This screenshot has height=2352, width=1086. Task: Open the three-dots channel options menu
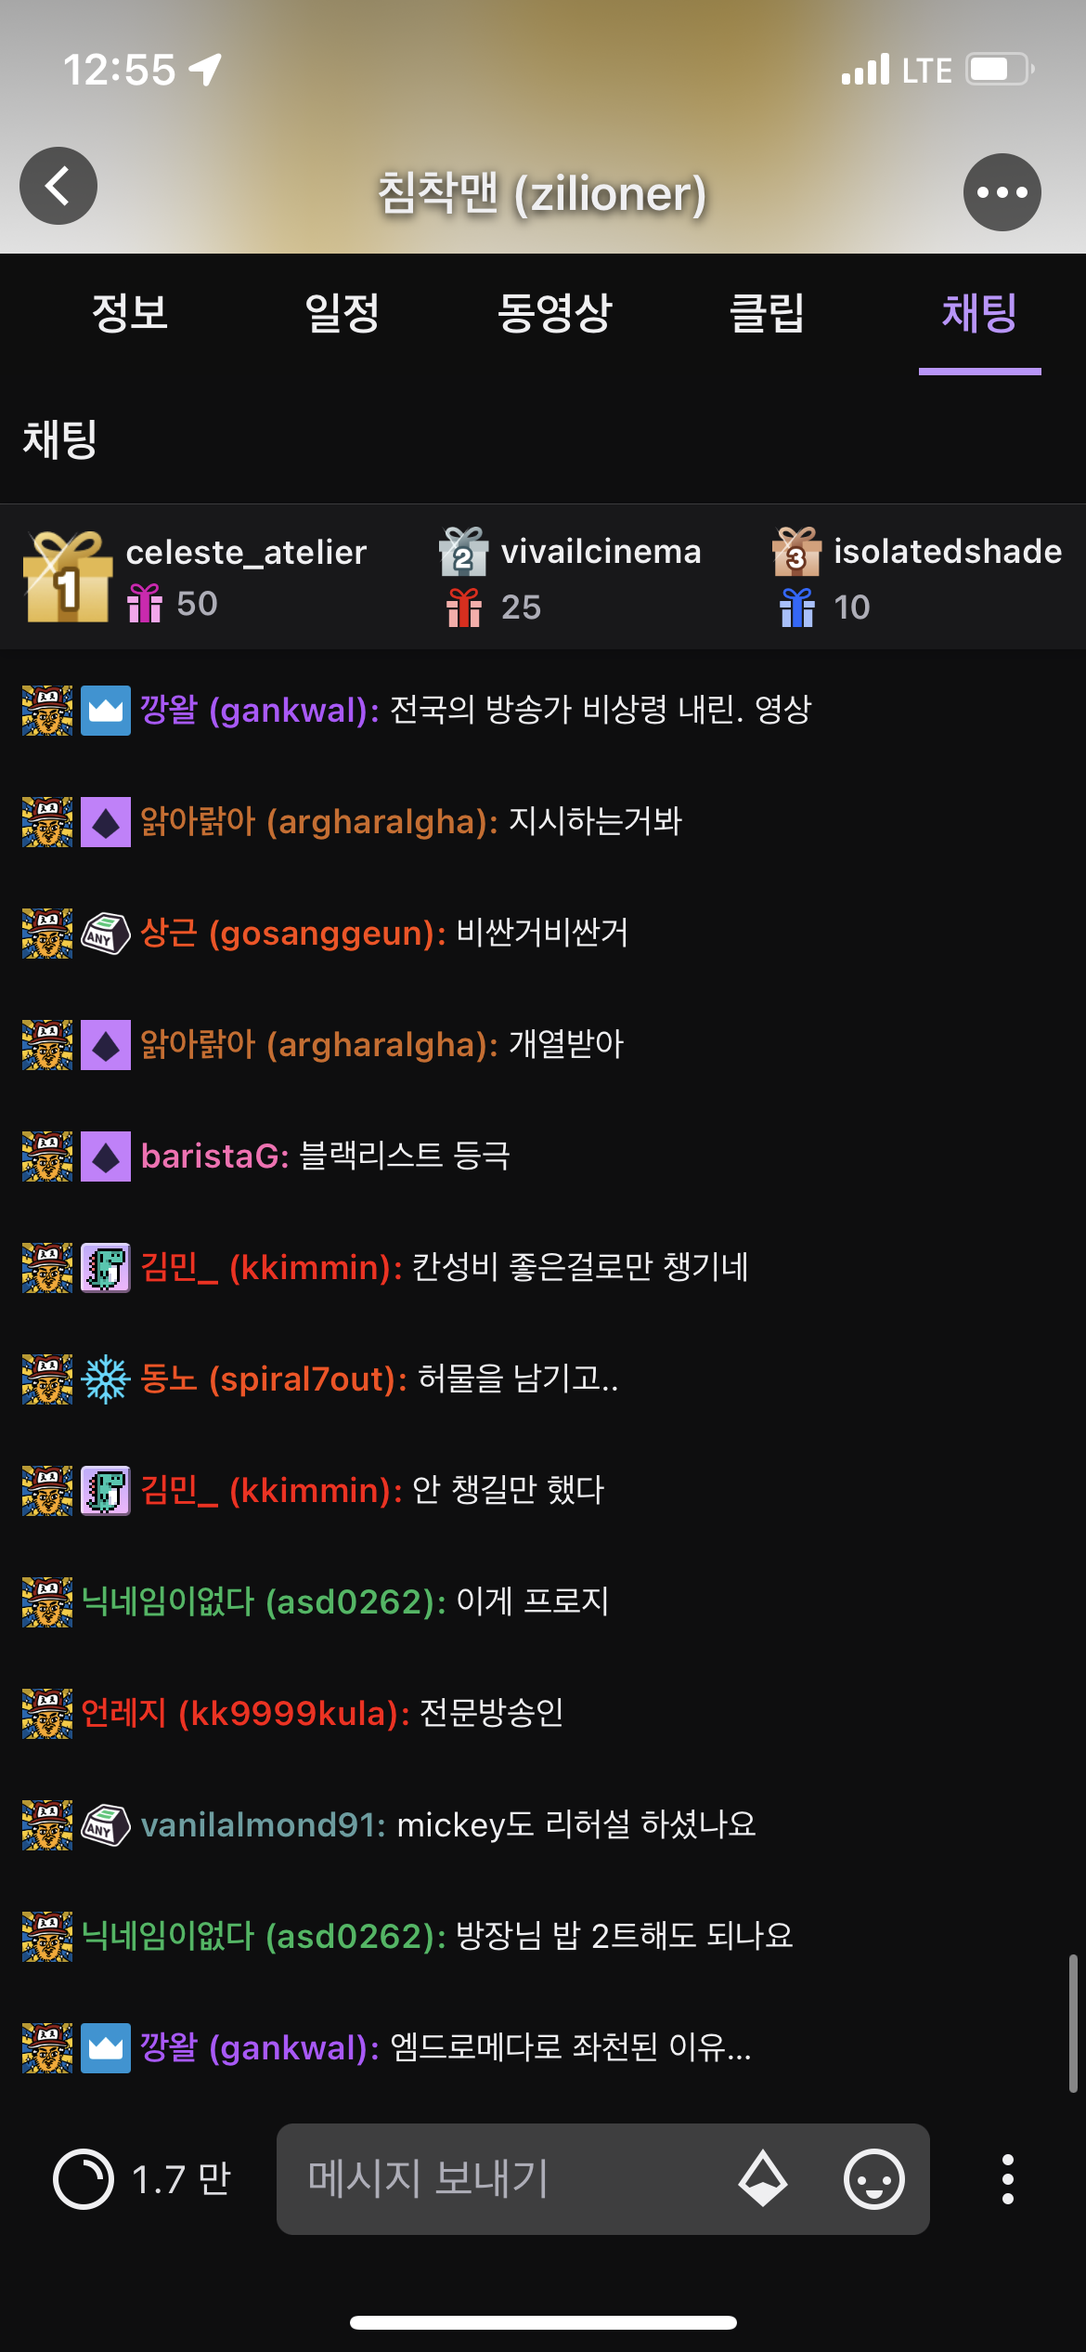click(1002, 192)
